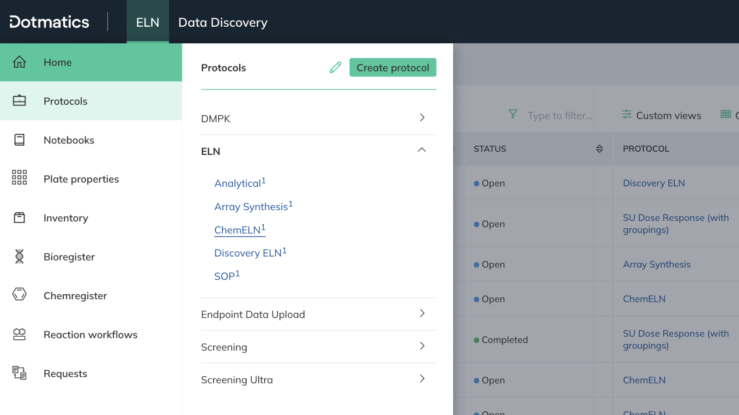Click the Protocols briefcase icon
Viewport: 739px width, 415px height.
19,101
